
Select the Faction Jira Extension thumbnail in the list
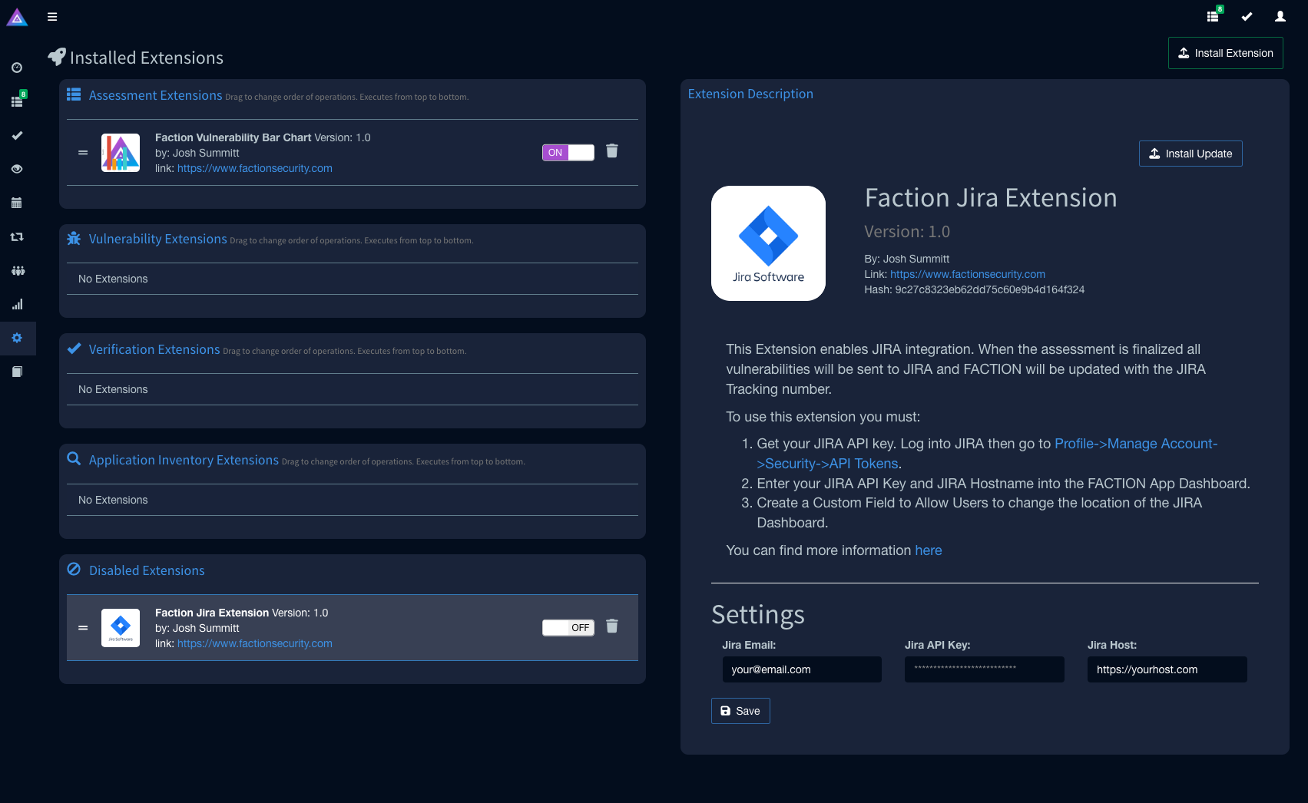click(121, 628)
